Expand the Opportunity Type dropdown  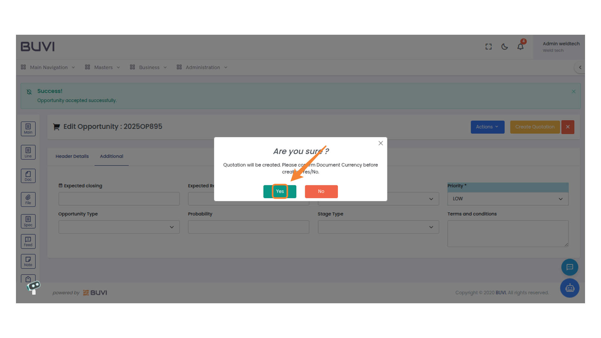119,227
